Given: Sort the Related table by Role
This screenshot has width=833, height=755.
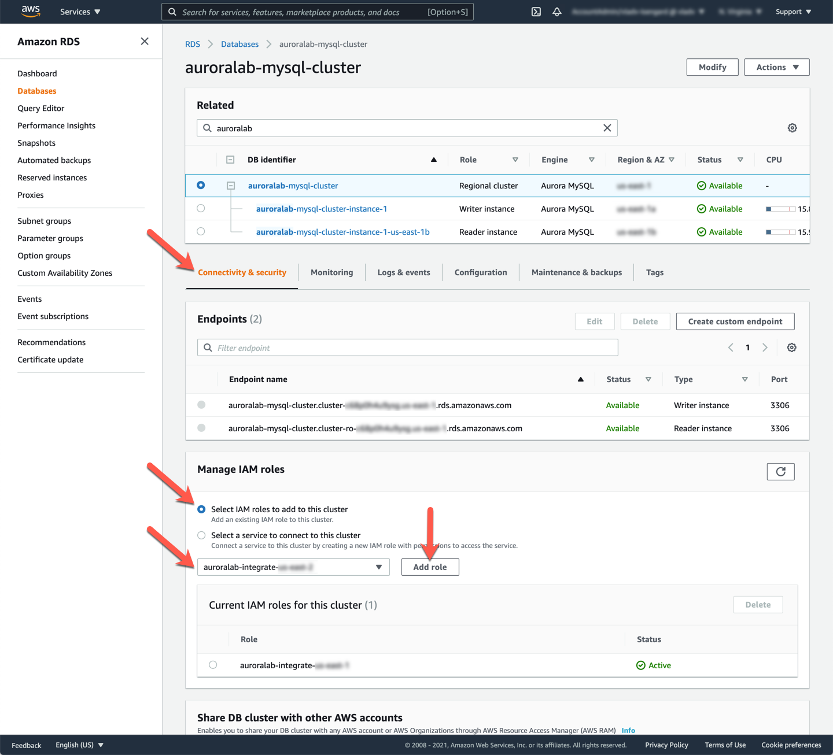Looking at the screenshot, I should pyautogui.click(x=515, y=160).
